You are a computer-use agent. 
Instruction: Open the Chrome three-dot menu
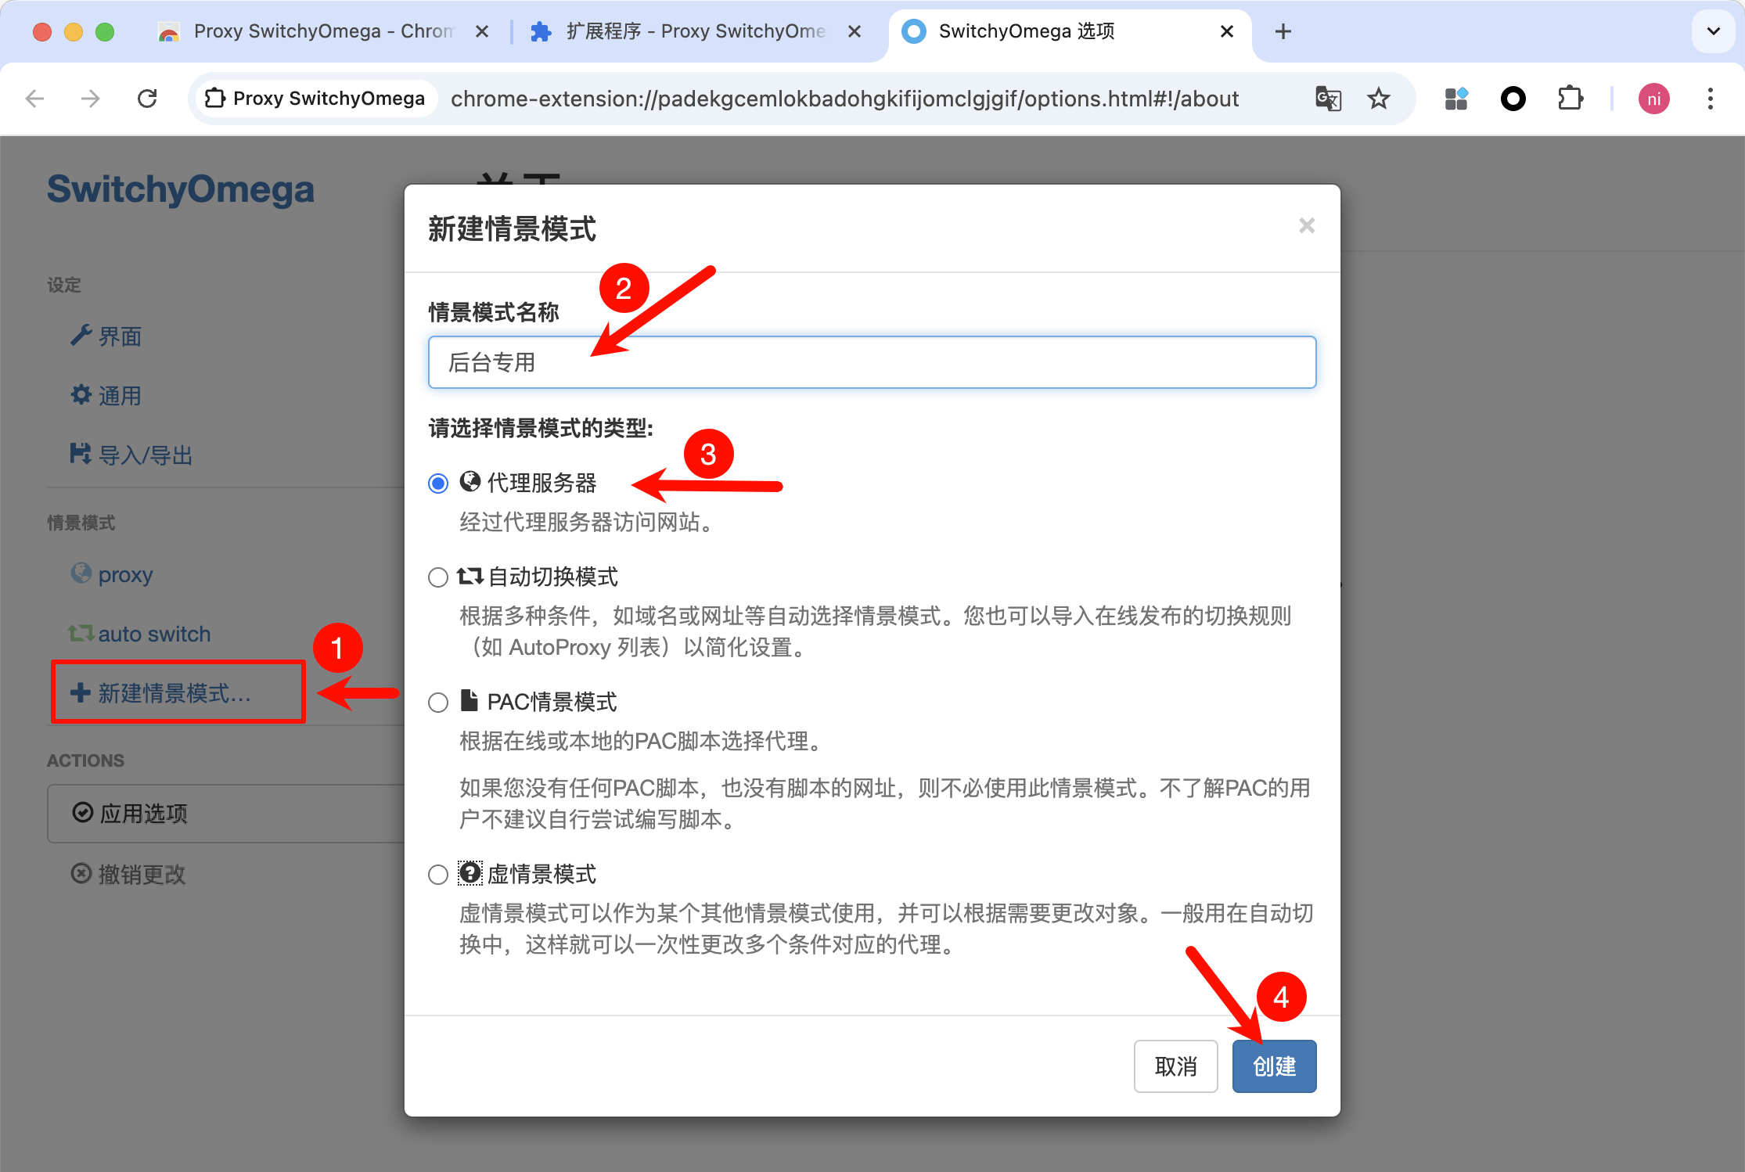pyautogui.click(x=1710, y=99)
